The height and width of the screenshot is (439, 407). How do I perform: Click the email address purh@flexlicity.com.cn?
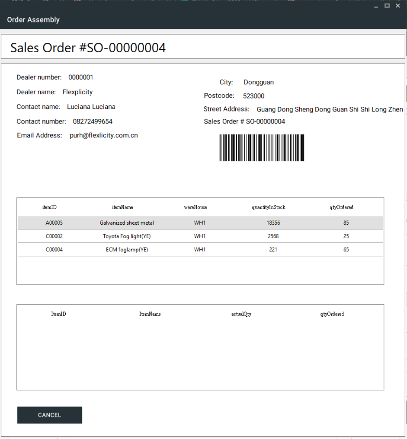[104, 135]
